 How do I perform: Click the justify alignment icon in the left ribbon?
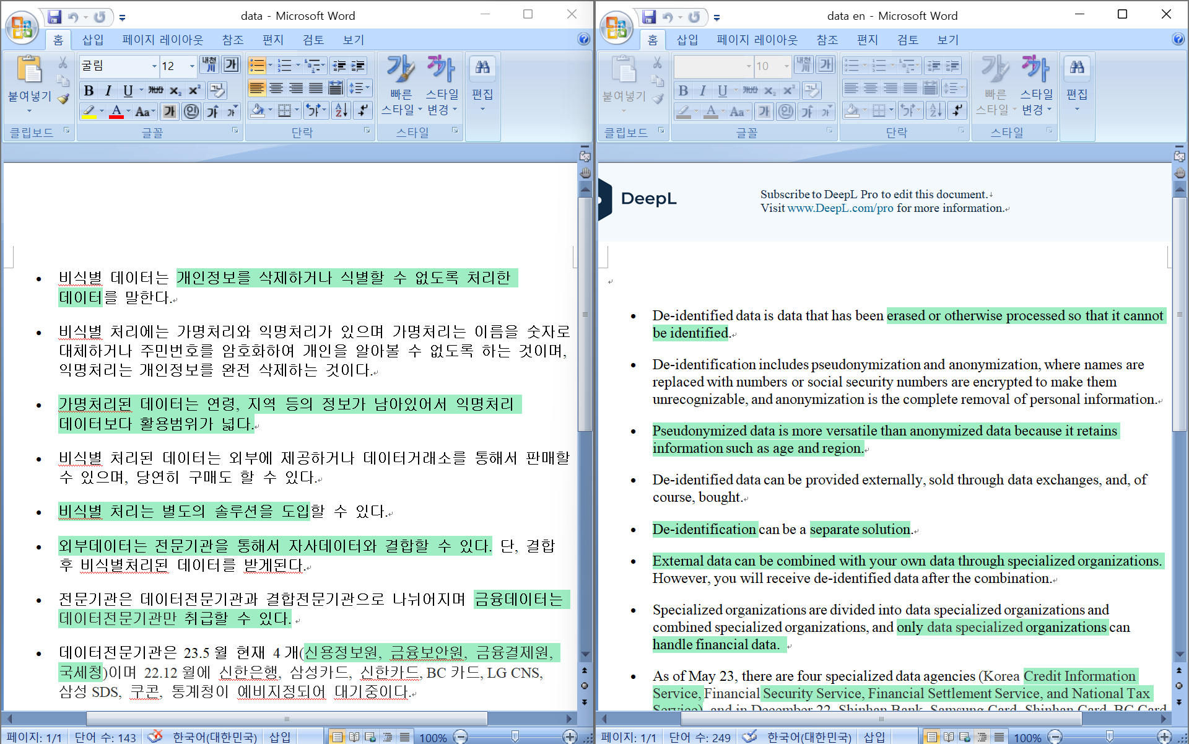(x=316, y=88)
